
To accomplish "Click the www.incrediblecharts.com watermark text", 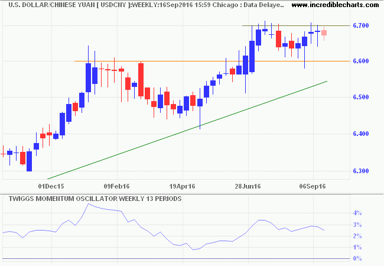I will tap(336, 5).
